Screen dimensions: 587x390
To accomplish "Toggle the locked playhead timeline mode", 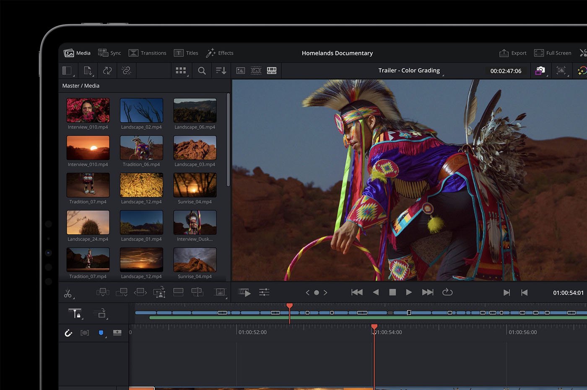I will point(75,313).
